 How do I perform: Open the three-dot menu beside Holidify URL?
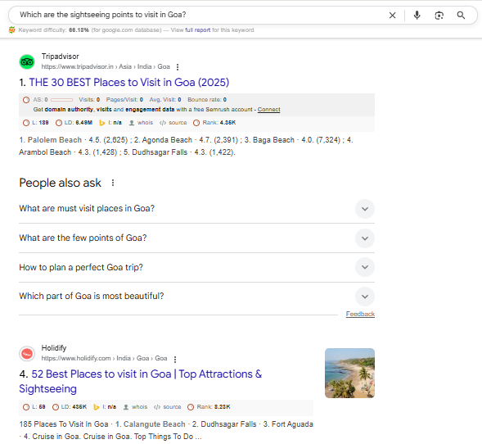175,359
